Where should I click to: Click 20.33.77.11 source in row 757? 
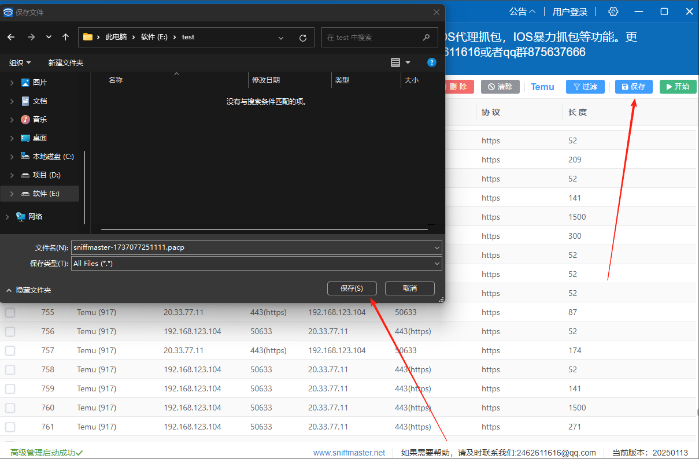pos(183,350)
